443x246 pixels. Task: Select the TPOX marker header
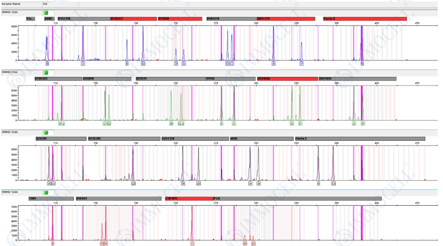click(x=230, y=79)
